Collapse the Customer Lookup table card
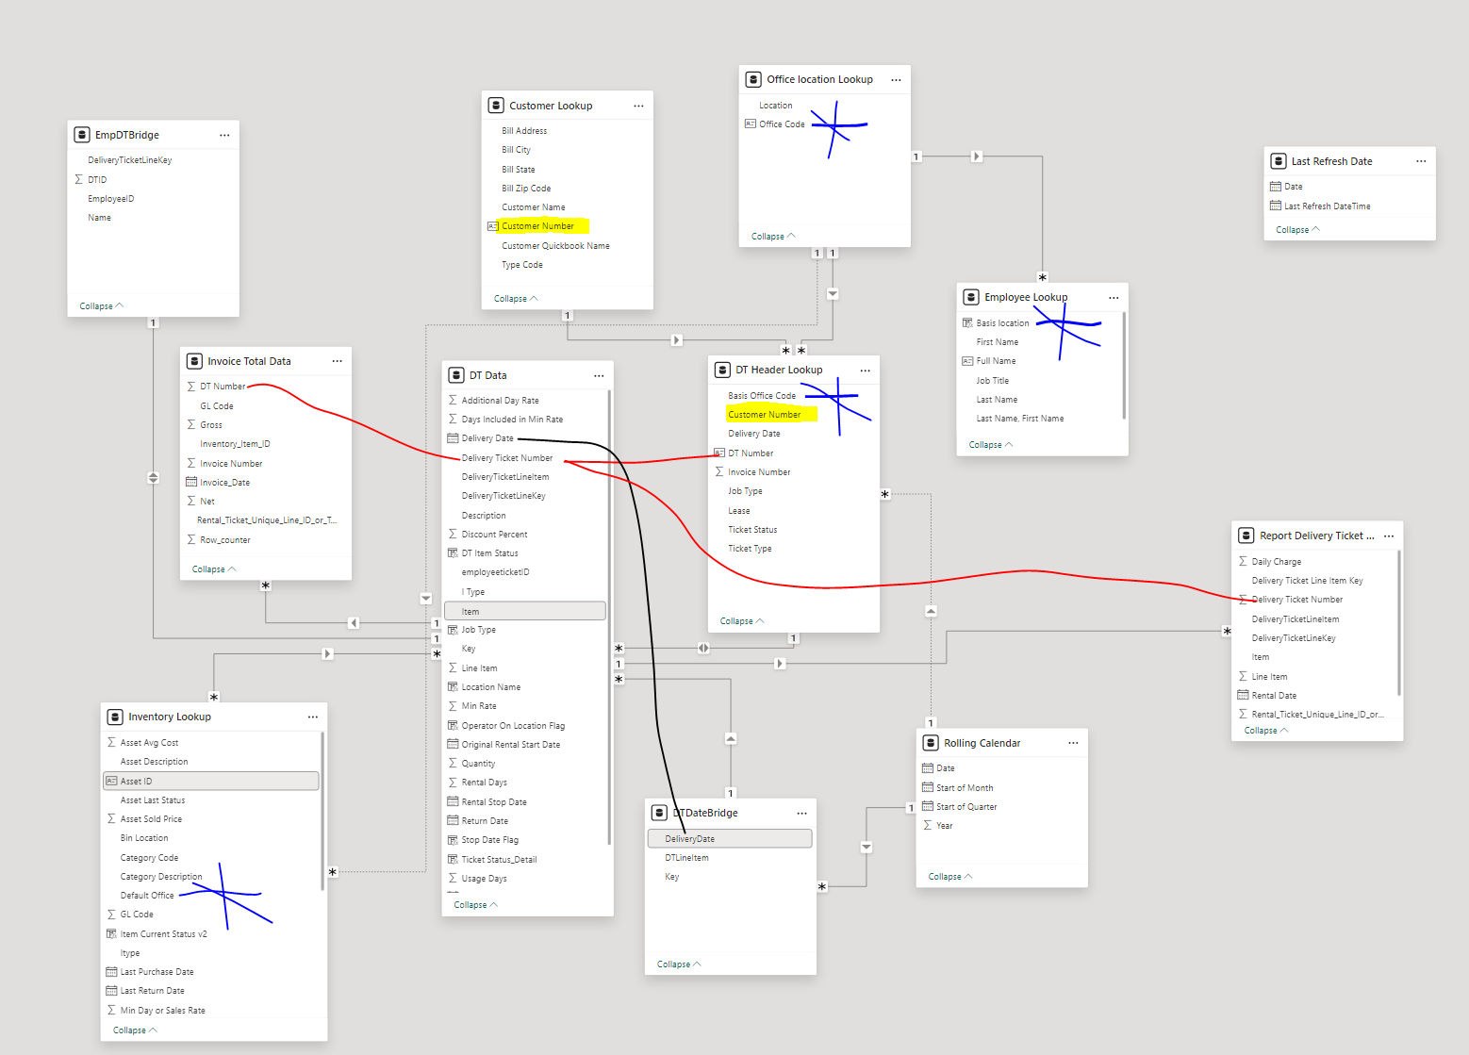 click(x=516, y=299)
